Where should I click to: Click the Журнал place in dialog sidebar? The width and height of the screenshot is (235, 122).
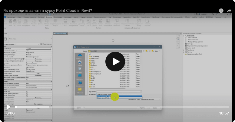point(80,63)
